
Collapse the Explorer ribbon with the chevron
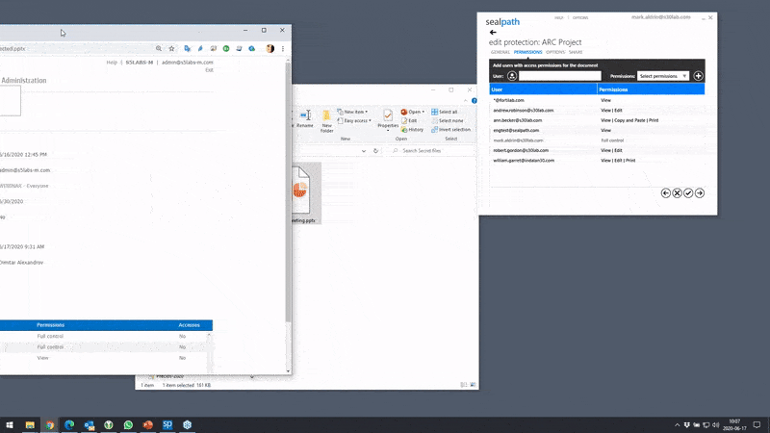465,101
